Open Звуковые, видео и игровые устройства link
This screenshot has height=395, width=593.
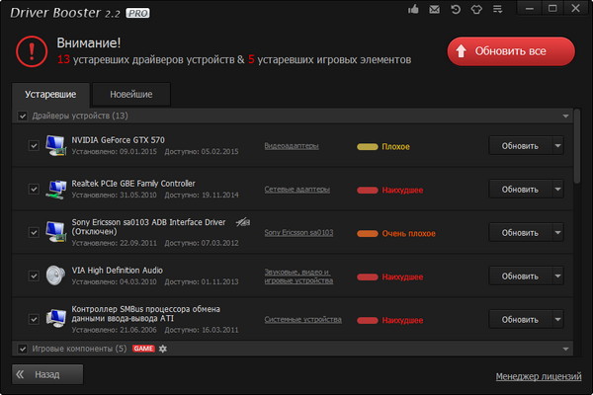[x=298, y=276]
